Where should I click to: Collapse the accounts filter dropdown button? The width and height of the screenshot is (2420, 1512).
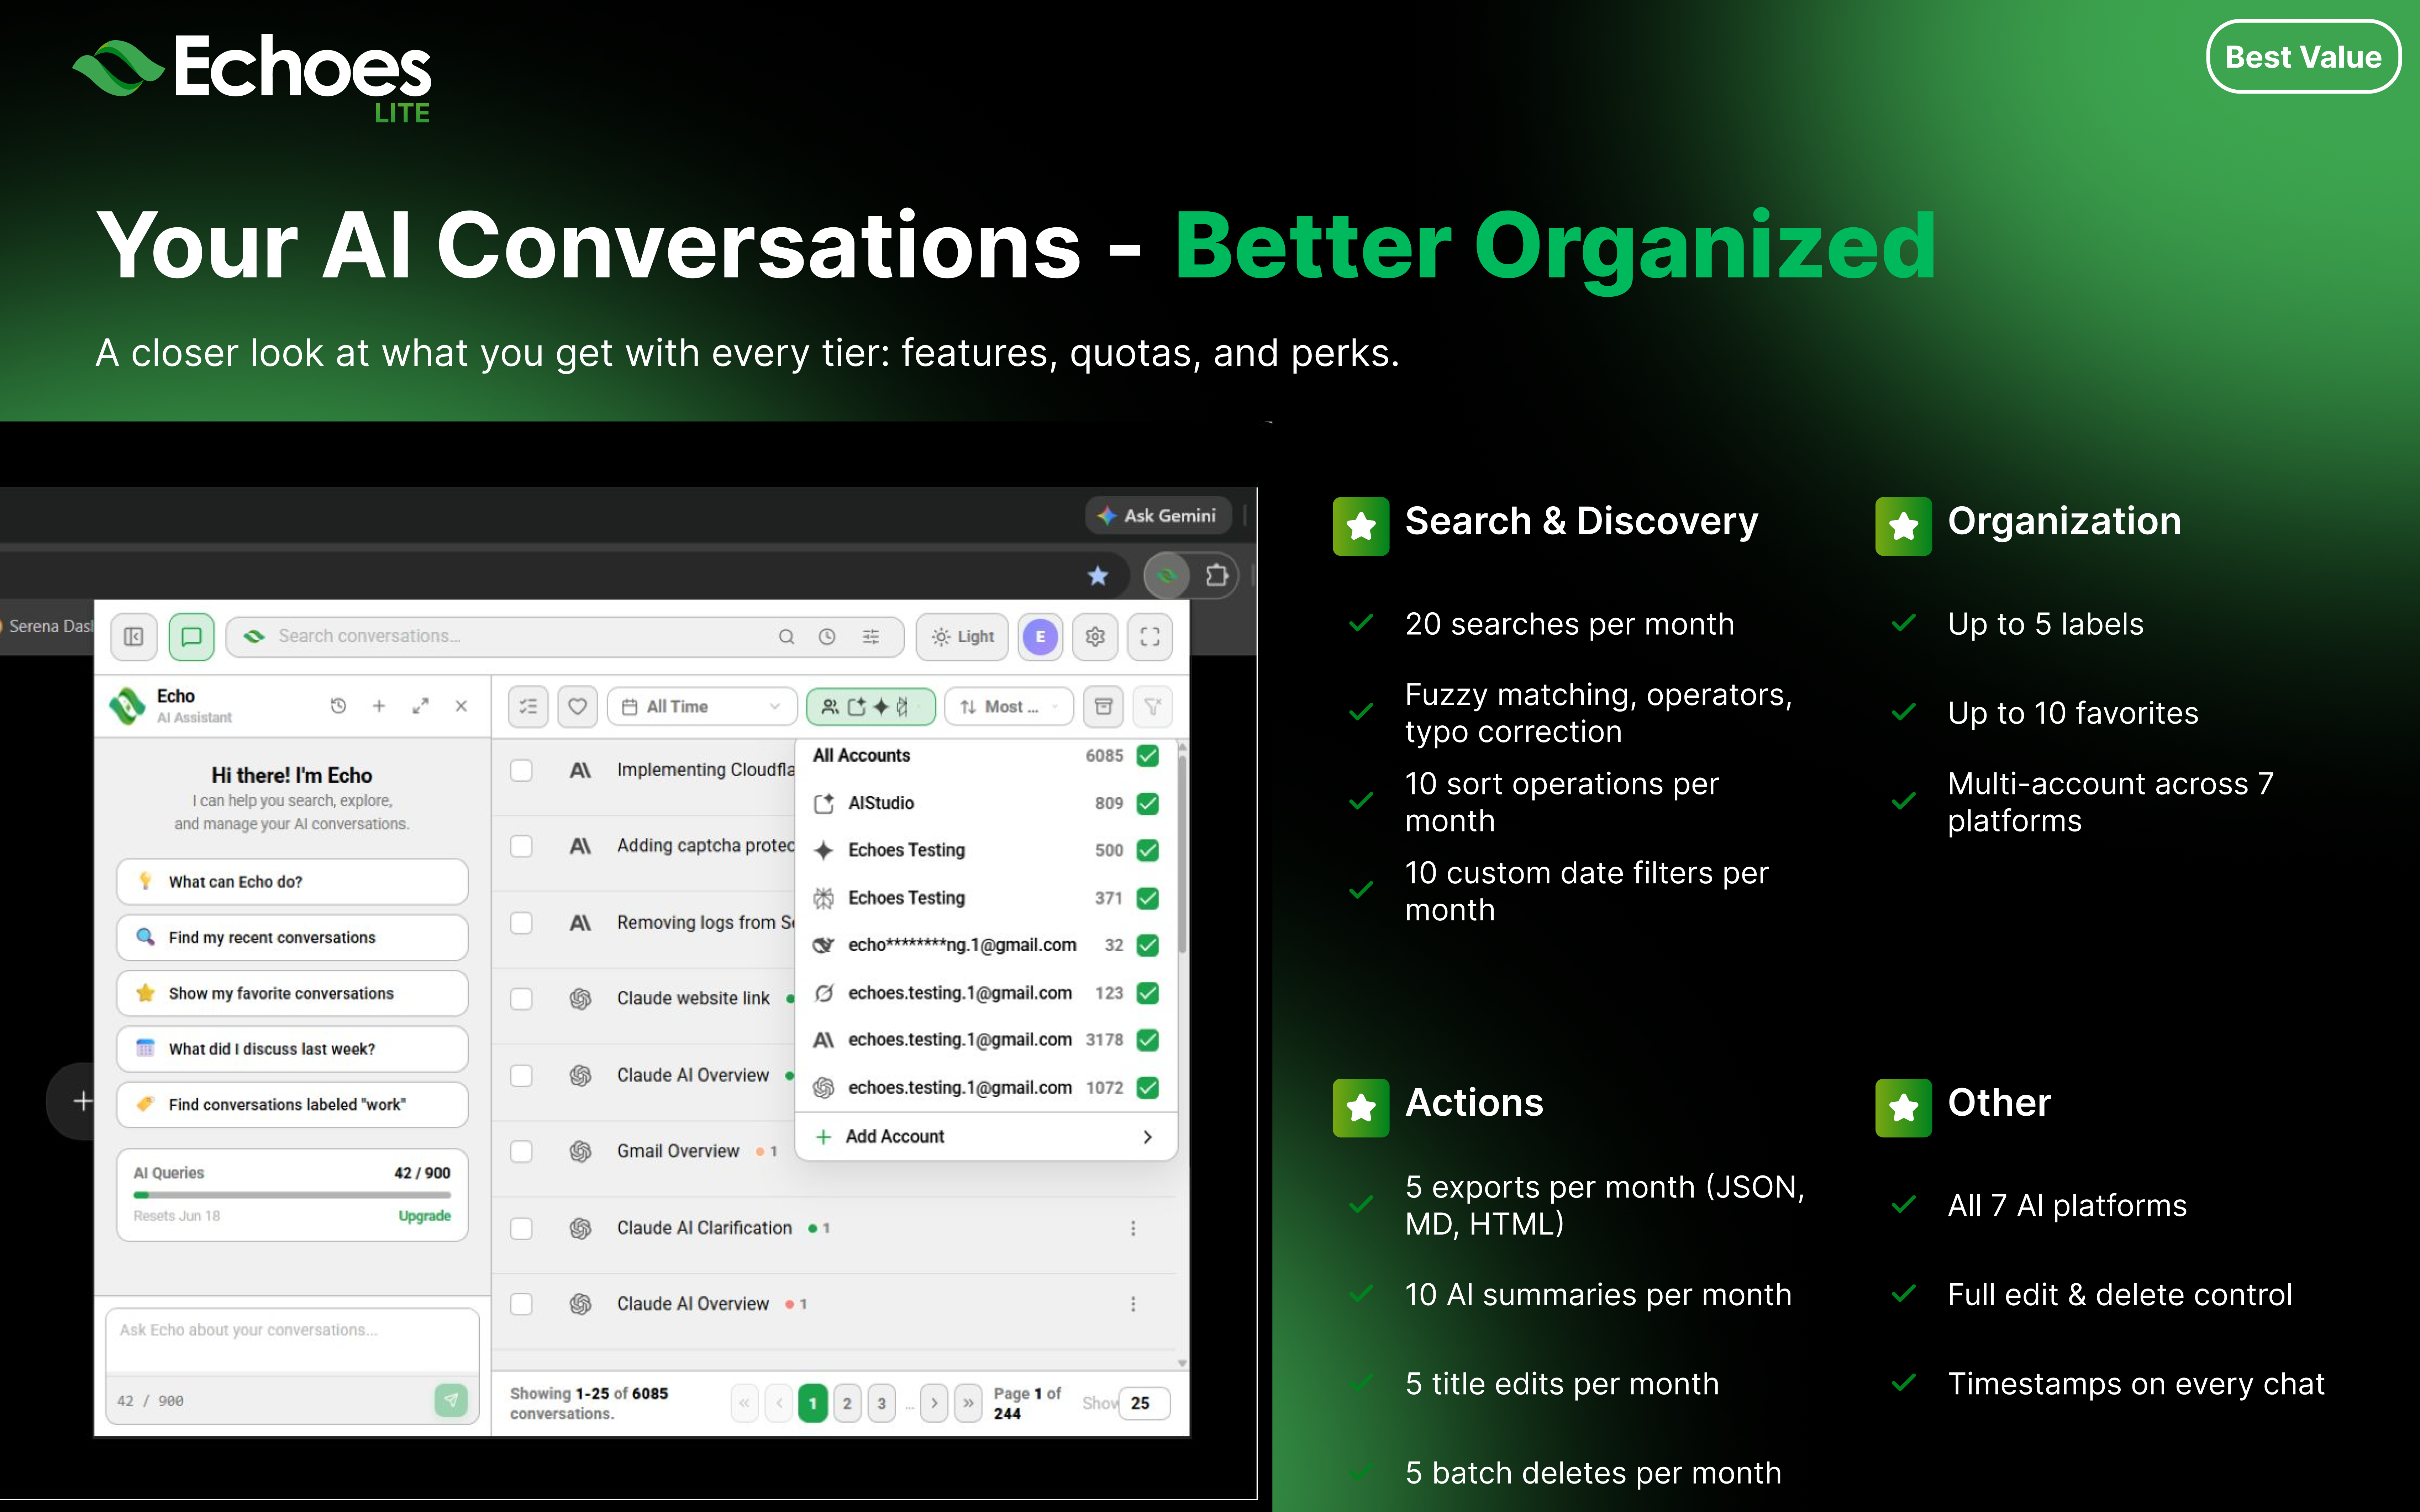tap(871, 707)
